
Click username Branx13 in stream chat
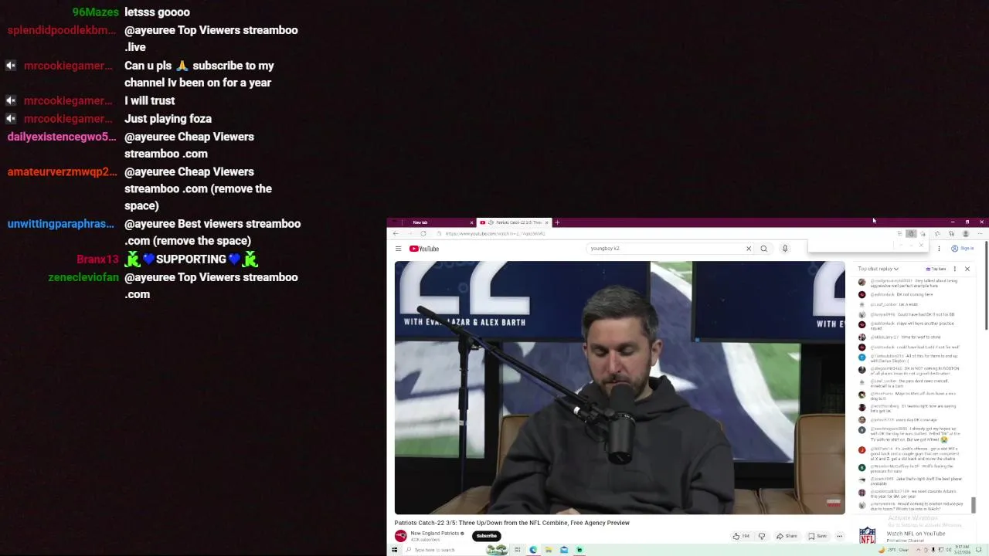point(98,259)
